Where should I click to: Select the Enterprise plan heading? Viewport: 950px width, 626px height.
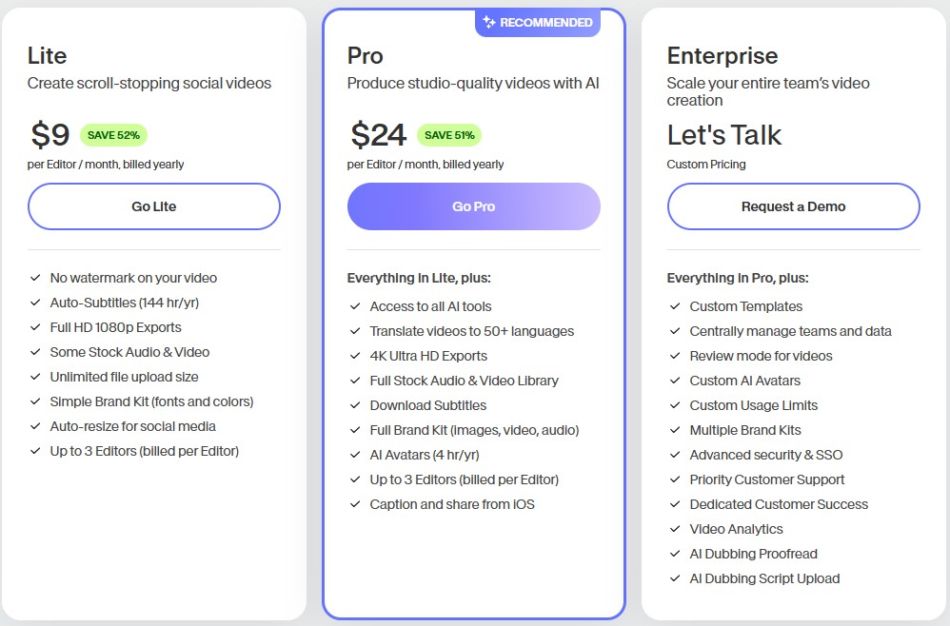coord(722,56)
